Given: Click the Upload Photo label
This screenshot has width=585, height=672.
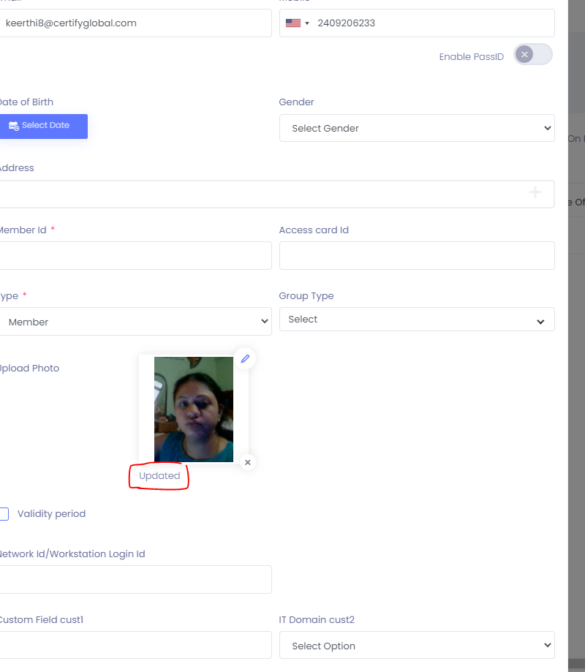Looking at the screenshot, I should [29, 368].
